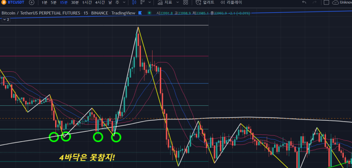Click the Bitcoin / TetherUS PERPETUAL FUTURES title

tap(41, 13)
